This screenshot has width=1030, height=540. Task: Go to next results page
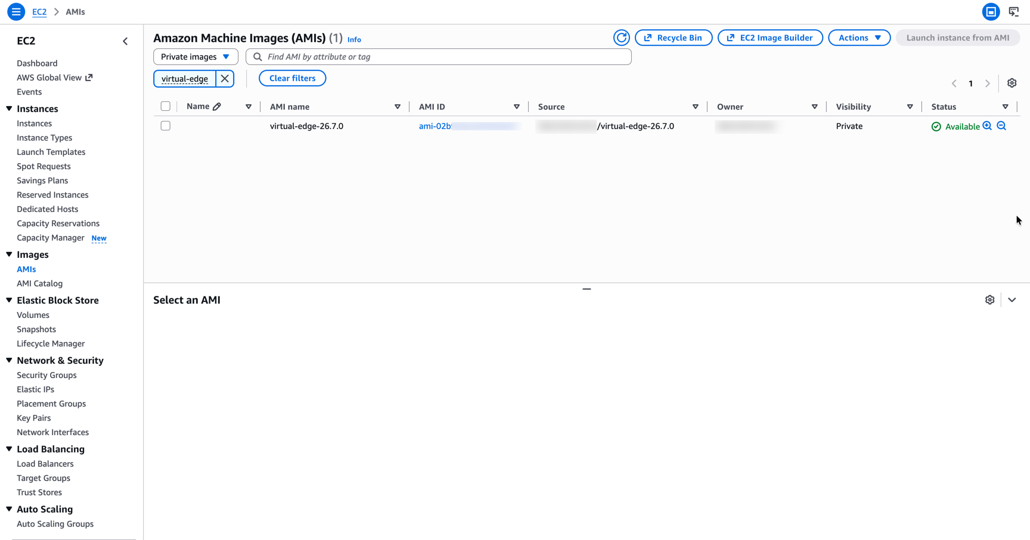pos(987,83)
